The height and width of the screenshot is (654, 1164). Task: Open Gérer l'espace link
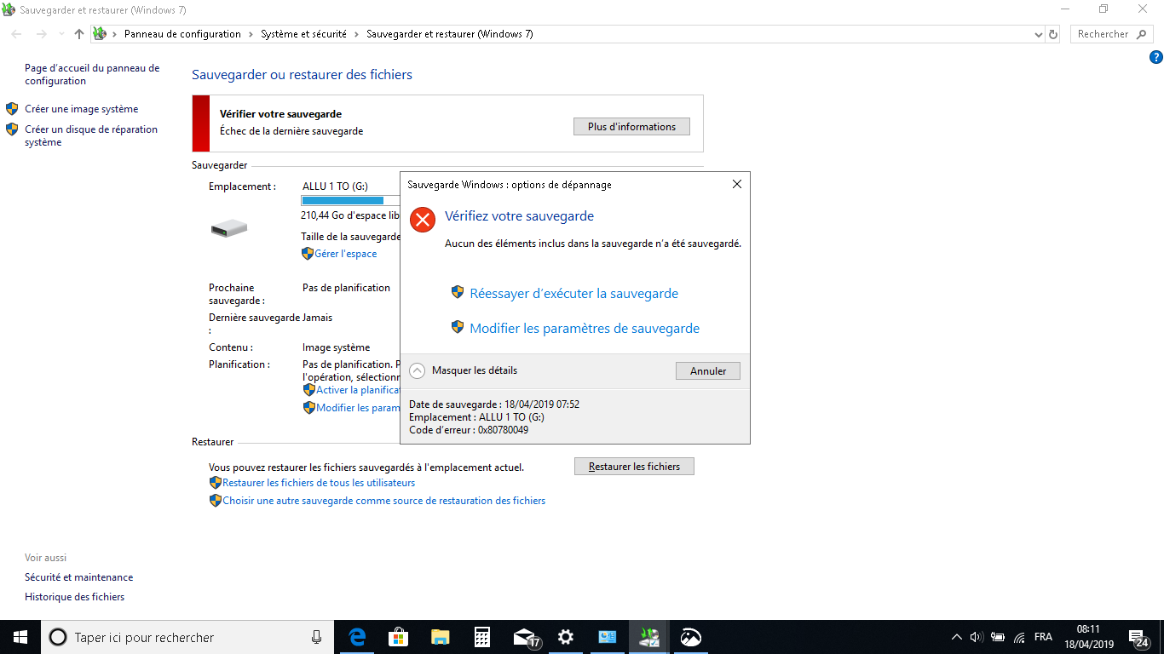click(345, 254)
